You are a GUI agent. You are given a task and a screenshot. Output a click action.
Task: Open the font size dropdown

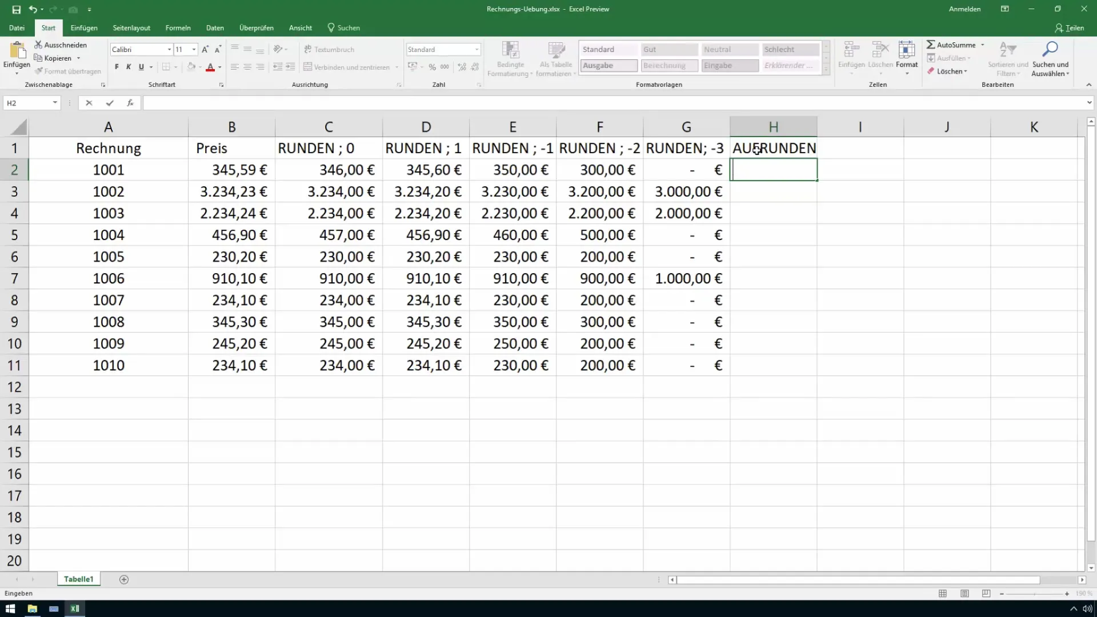[x=194, y=50]
